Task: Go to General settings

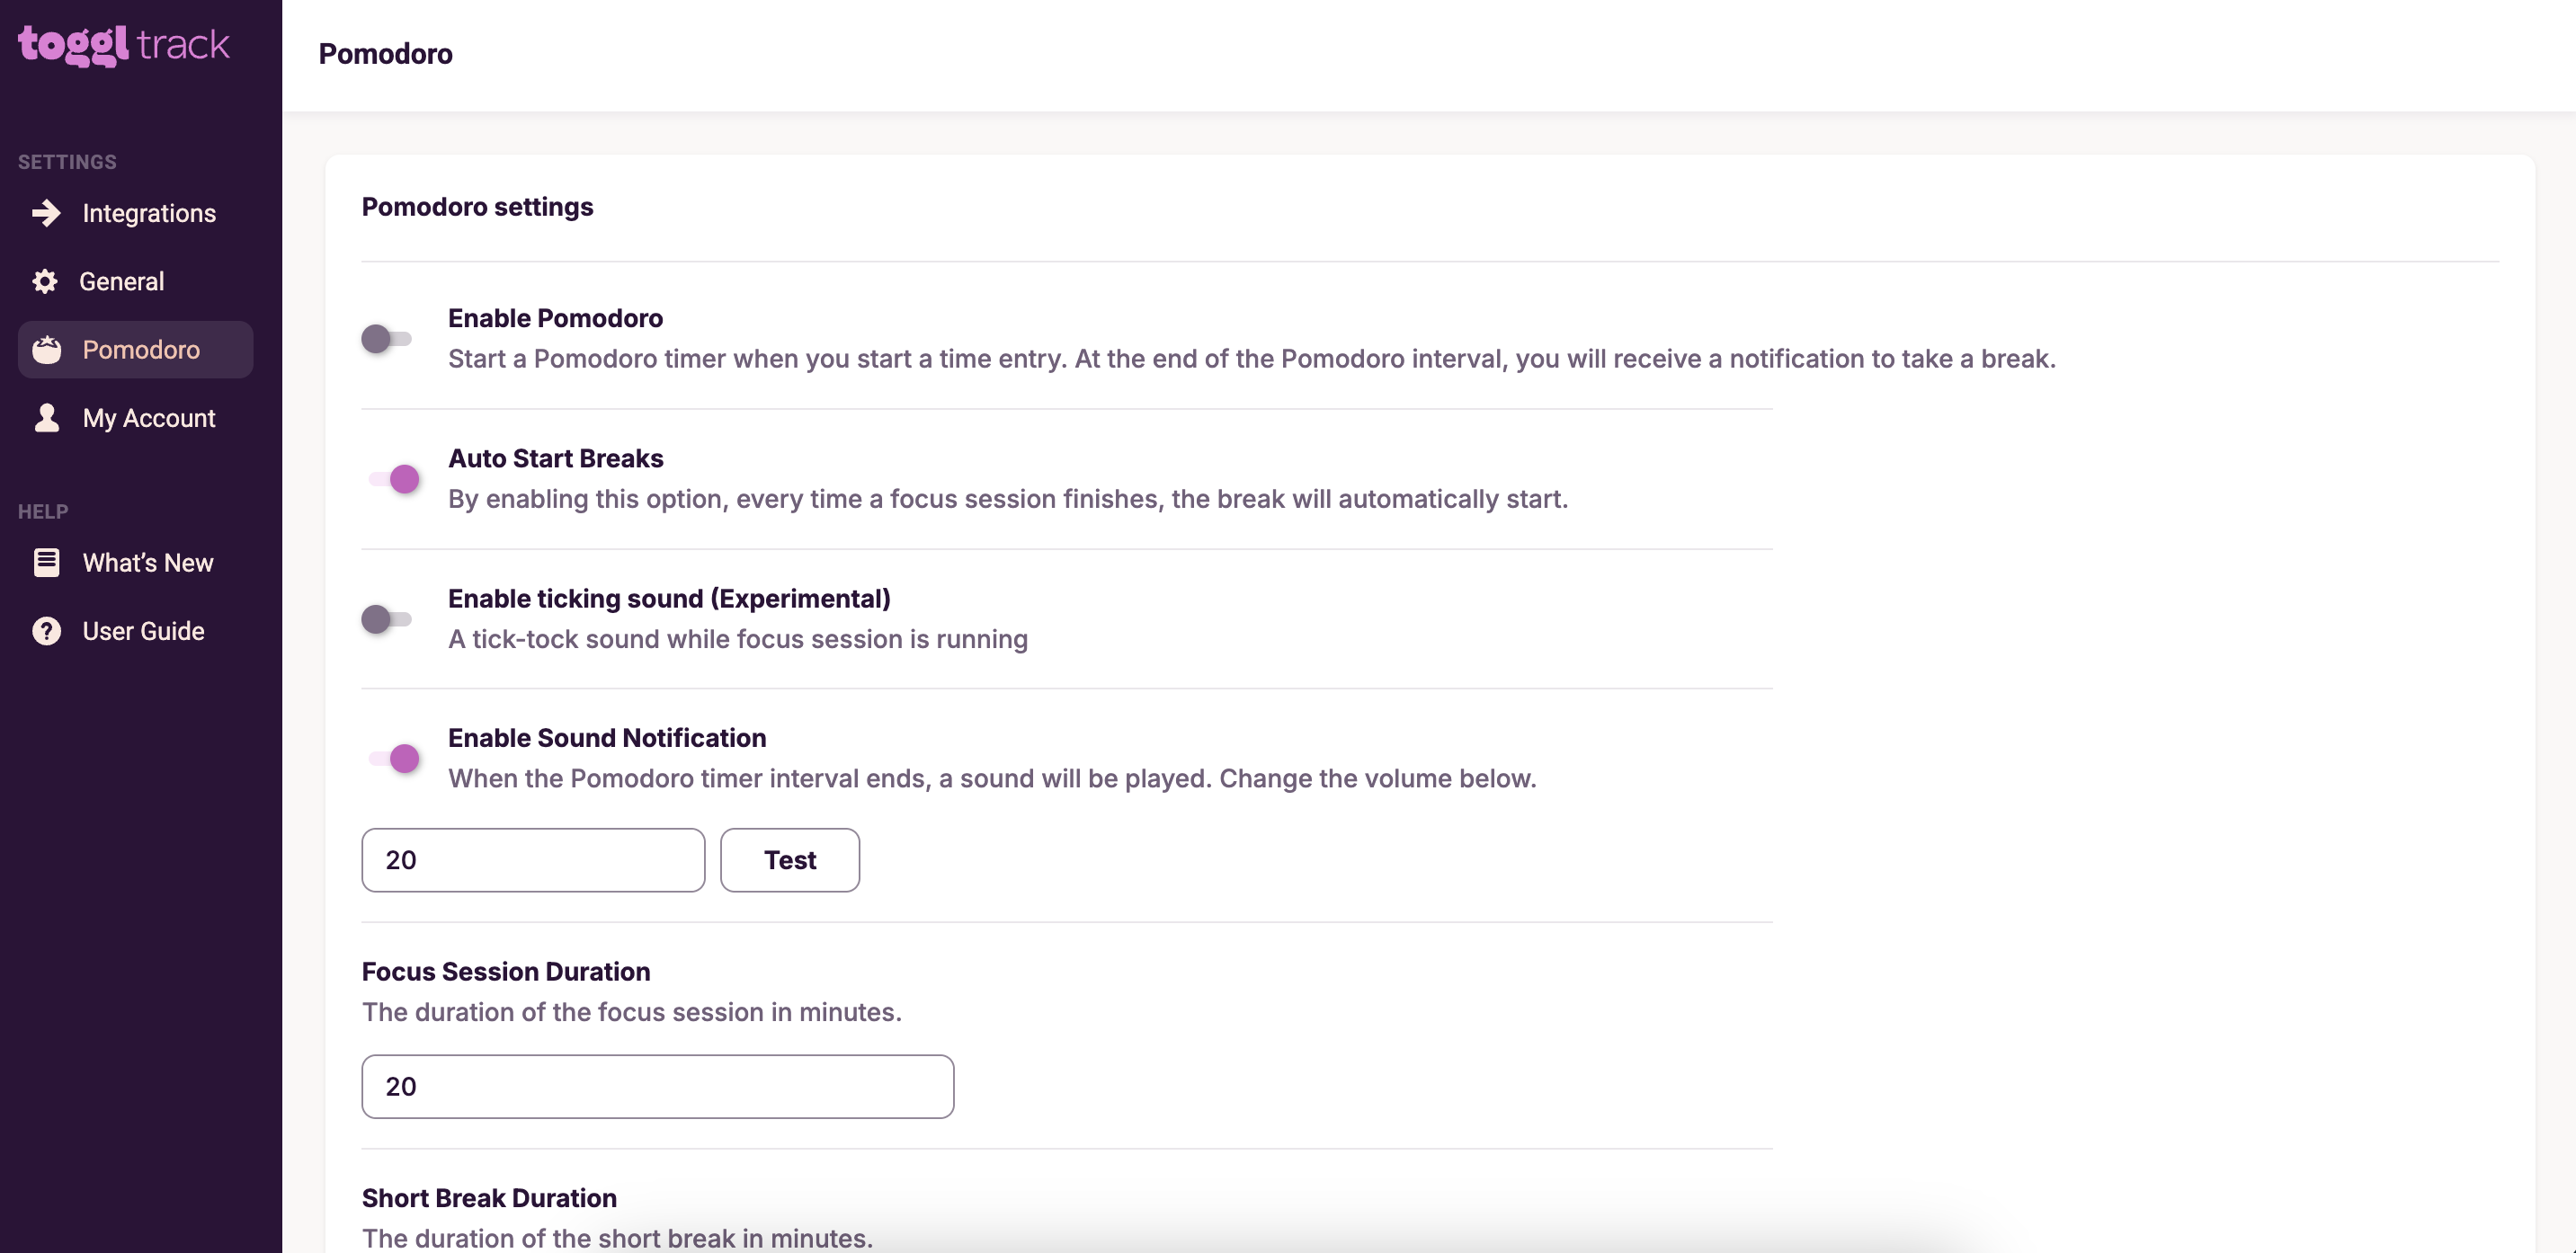Action: 122,281
